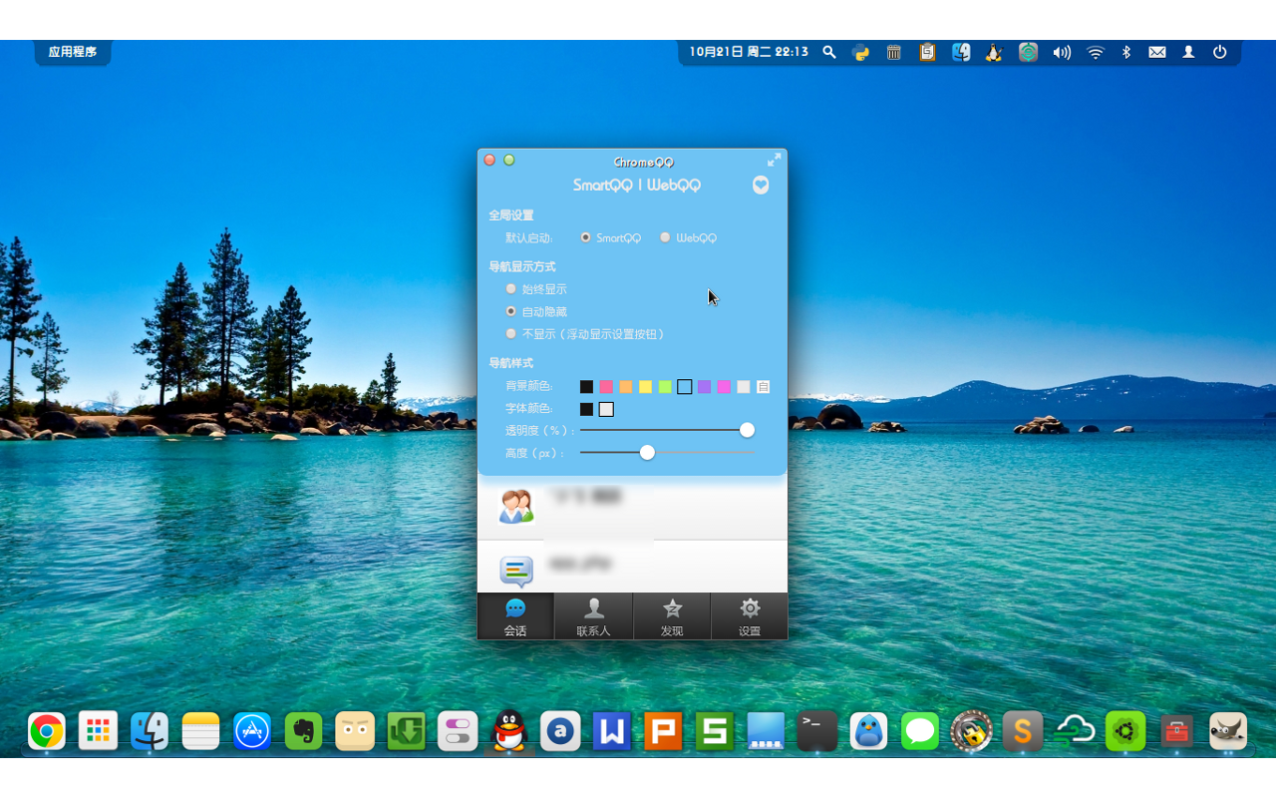Open the green Messages bubble app in dock

920,731
